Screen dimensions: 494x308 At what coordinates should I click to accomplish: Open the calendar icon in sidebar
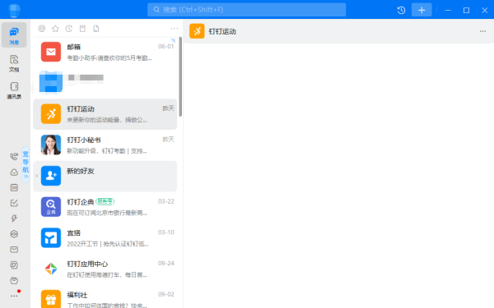click(x=14, y=187)
